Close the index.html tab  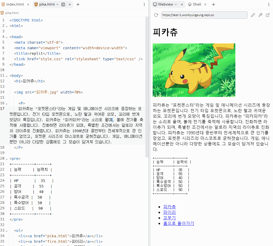pos(28,4)
